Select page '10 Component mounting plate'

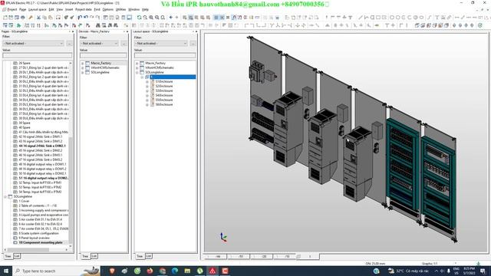click(41, 242)
